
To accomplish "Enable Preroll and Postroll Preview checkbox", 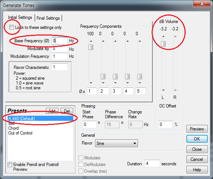I will 10,165.
